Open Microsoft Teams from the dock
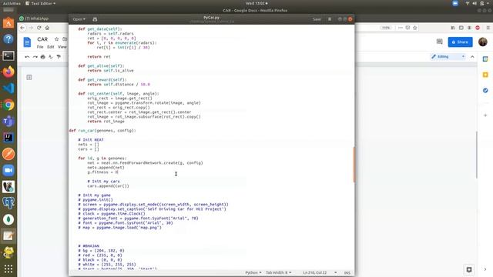The width and height of the screenshot is (493, 277). click(x=8, y=122)
